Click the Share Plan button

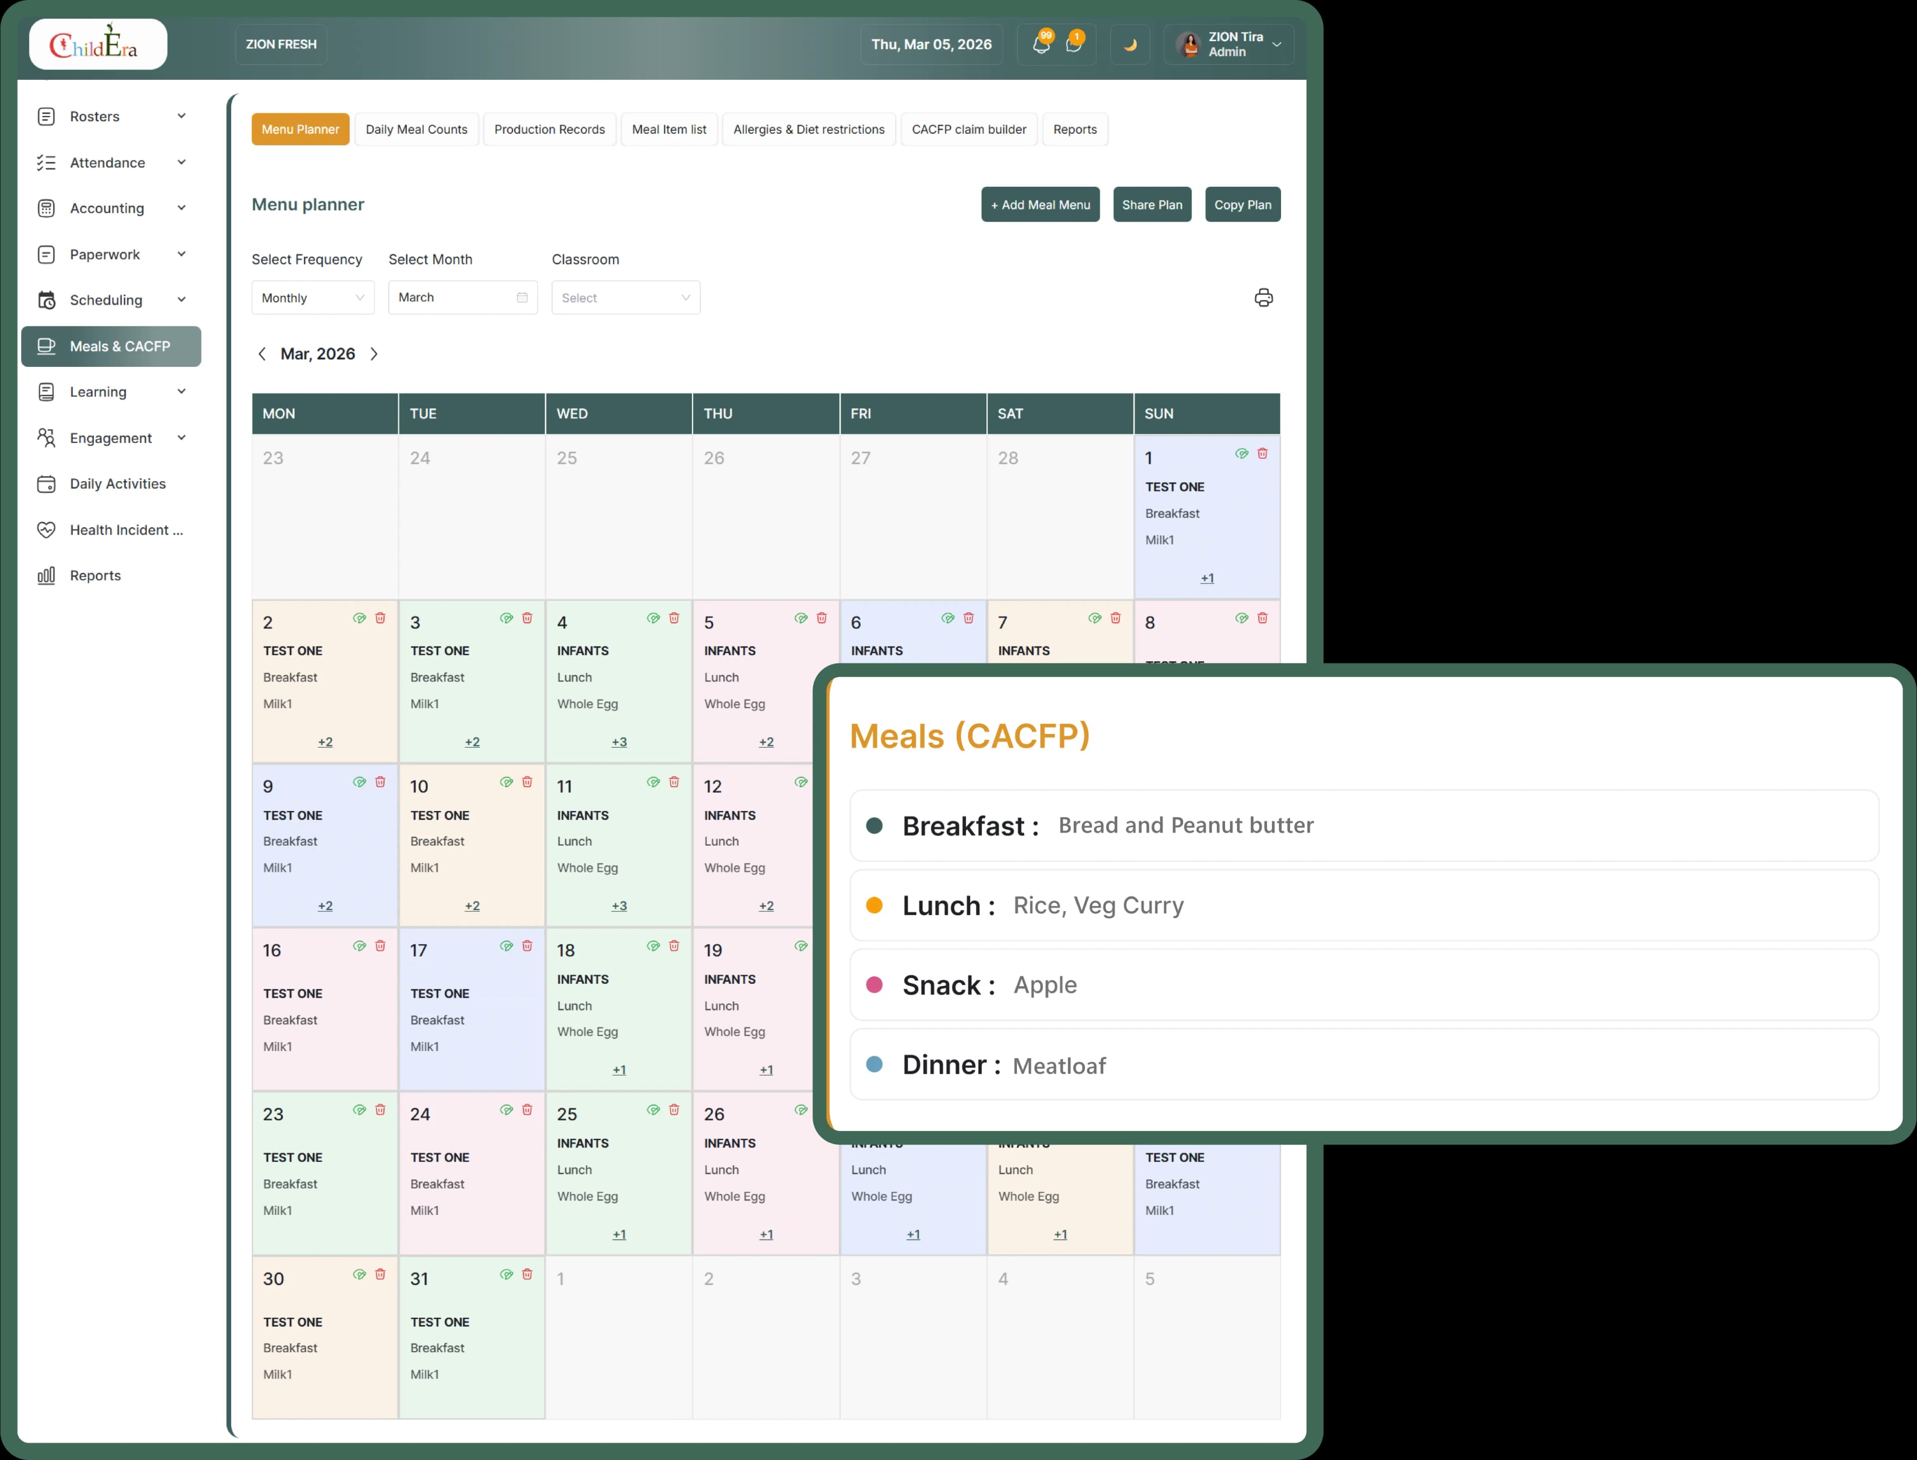[1152, 204]
